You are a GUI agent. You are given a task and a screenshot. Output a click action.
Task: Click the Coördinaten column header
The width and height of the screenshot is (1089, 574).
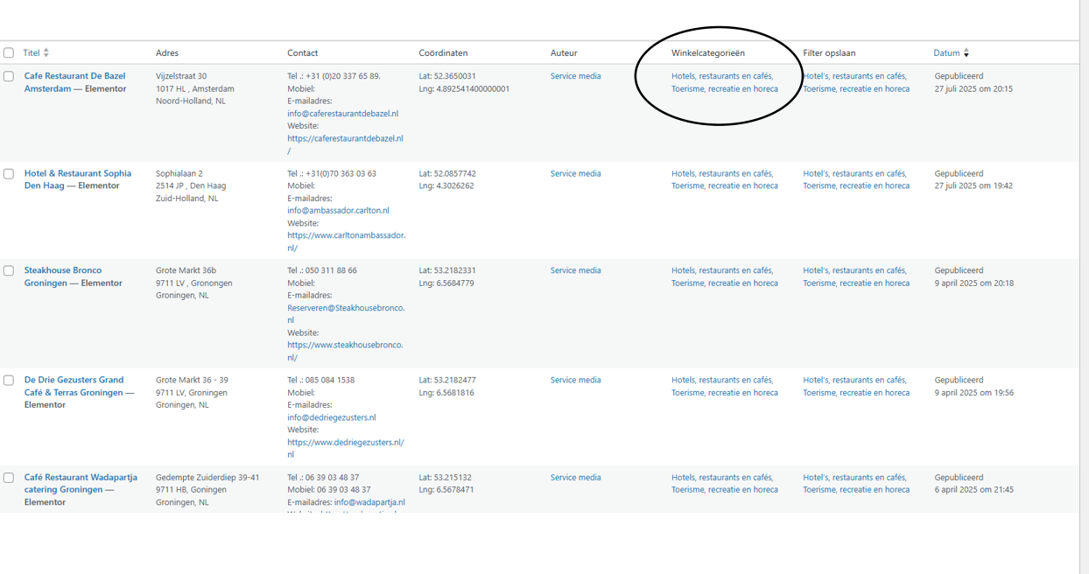443,52
